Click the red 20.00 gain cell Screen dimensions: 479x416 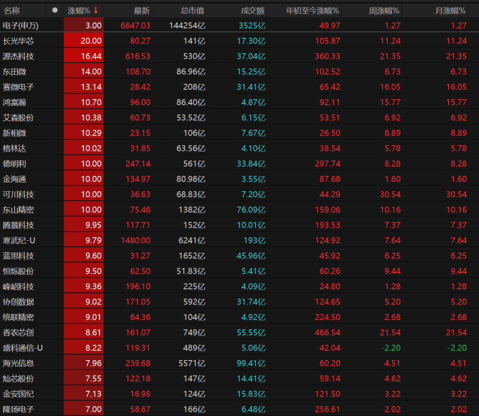84,41
